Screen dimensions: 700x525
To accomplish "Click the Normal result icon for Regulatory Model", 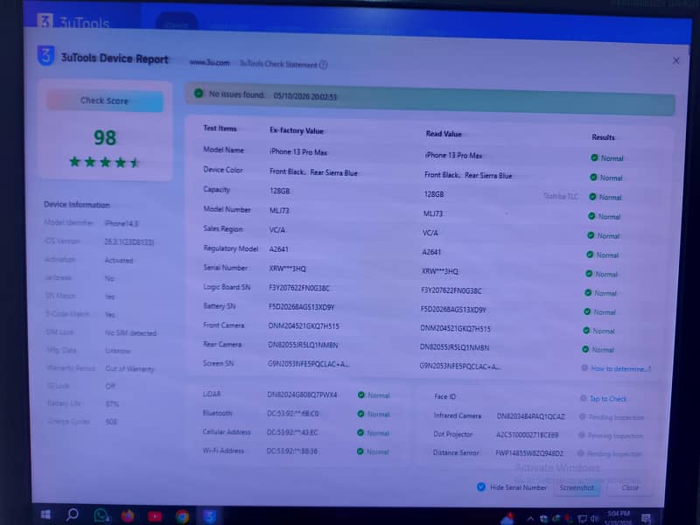I will tap(590, 255).
